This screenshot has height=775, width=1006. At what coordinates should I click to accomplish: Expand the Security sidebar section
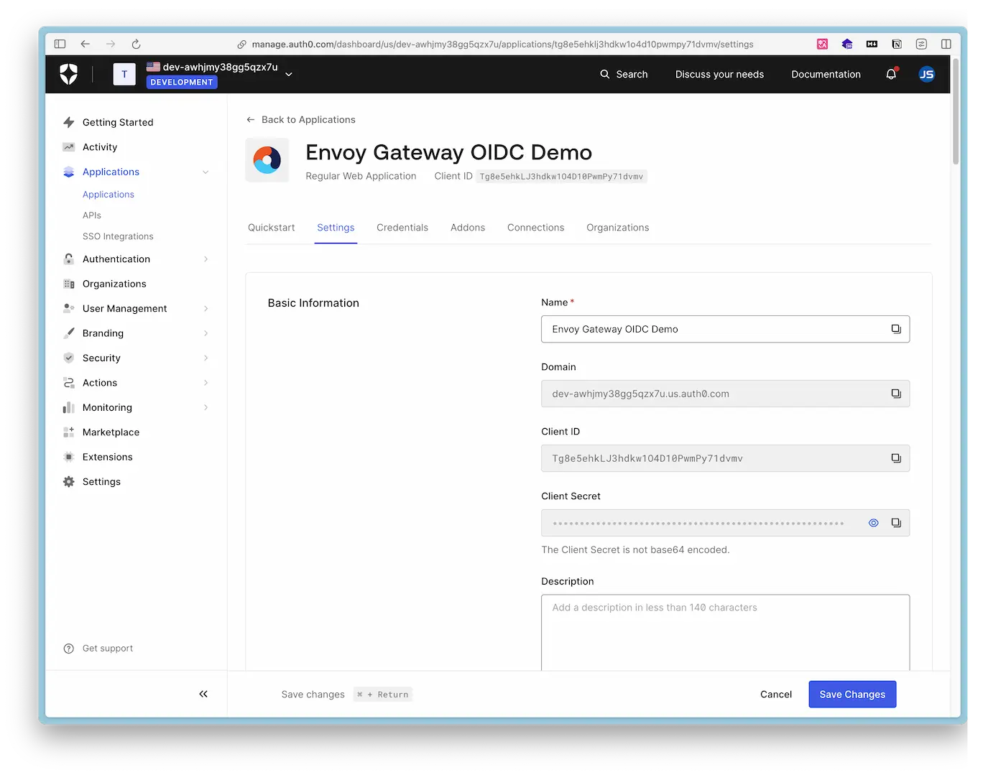pyautogui.click(x=206, y=358)
